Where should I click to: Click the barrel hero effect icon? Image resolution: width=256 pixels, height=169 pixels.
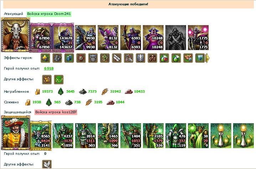click(140, 58)
